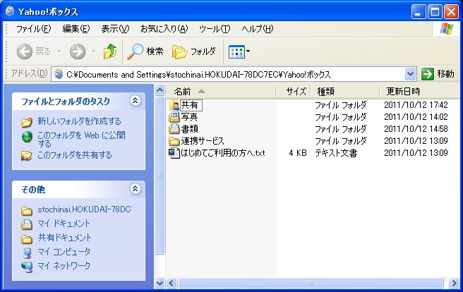
Task: Click side panel scroll down arrow
Action: pyautogui.click(x=160, y=283)
